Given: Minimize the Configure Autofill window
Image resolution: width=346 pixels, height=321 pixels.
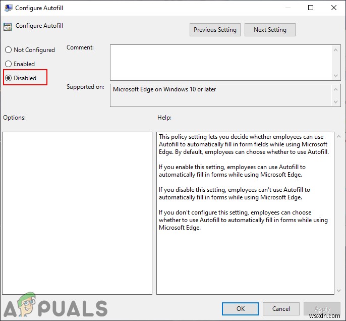Looking at the screenshot, I should [287, 8].
